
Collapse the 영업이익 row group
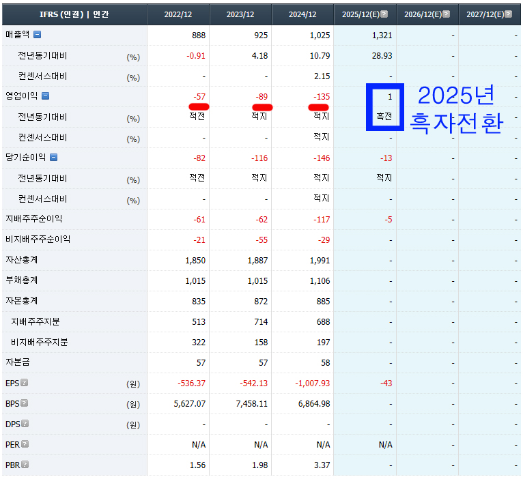point(45,96)
